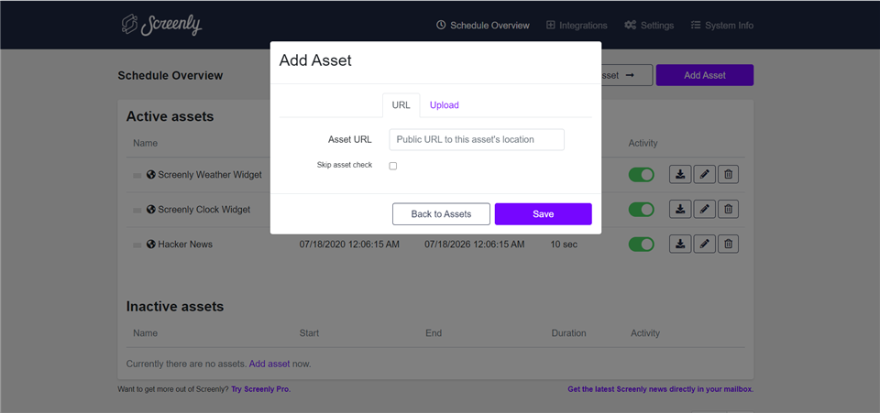Focus the Asset URL input field
This screenshot has width=880, height=413.
click(477, 139)
